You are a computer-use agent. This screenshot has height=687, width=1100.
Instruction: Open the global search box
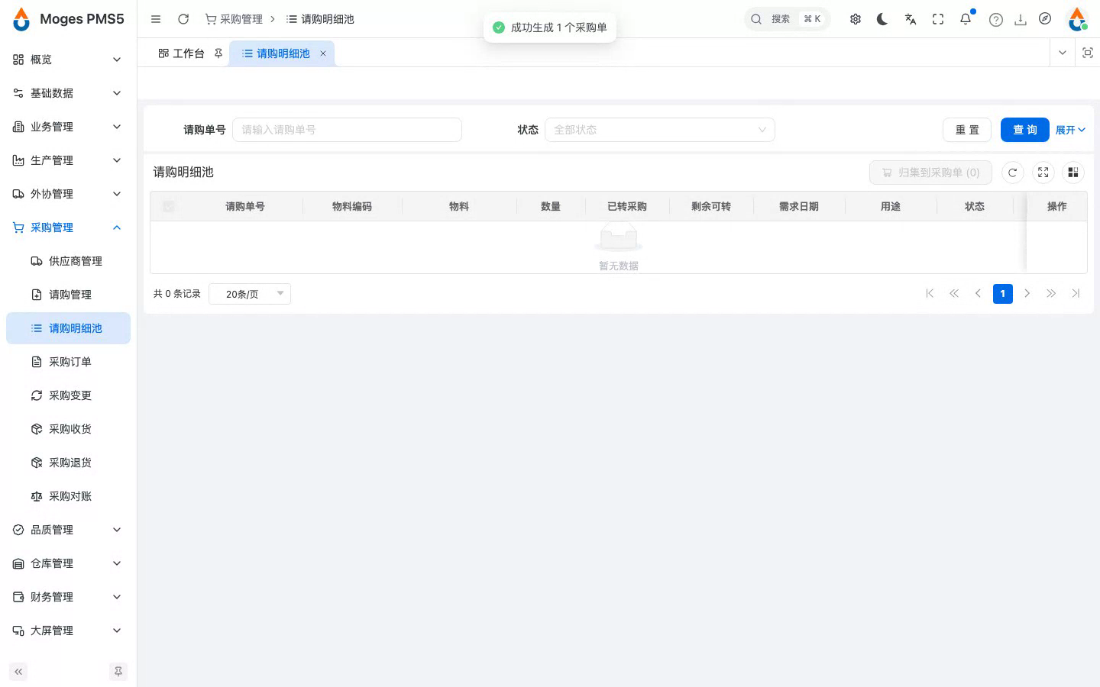coord(787,19)
